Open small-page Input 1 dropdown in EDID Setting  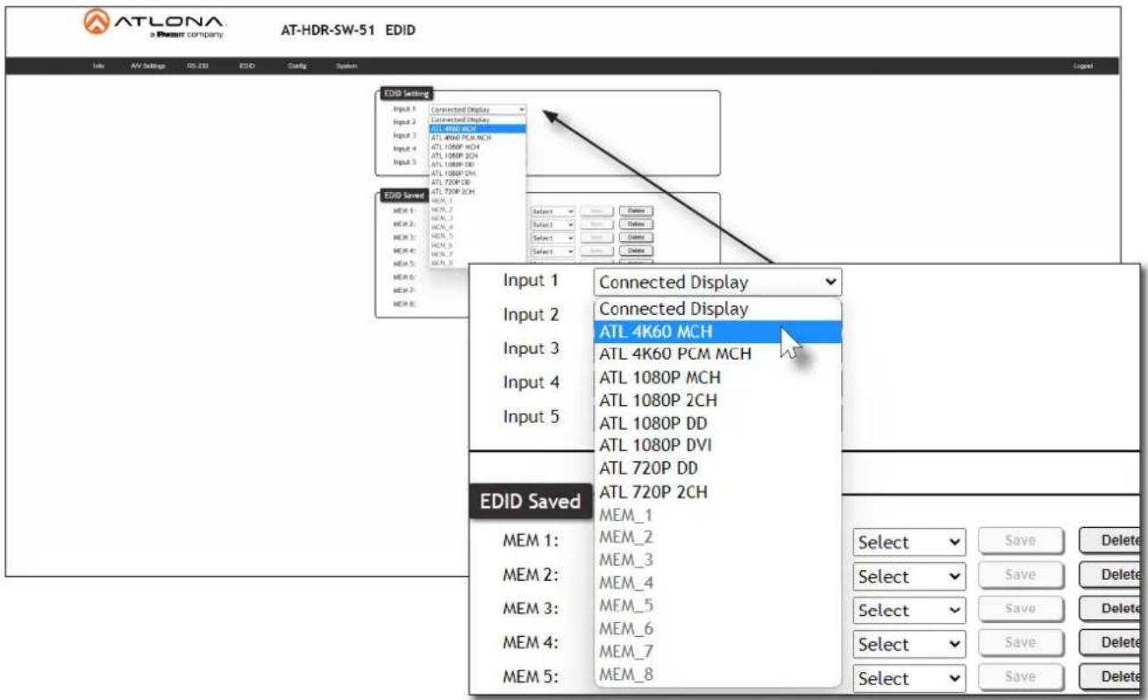[478, 110]
